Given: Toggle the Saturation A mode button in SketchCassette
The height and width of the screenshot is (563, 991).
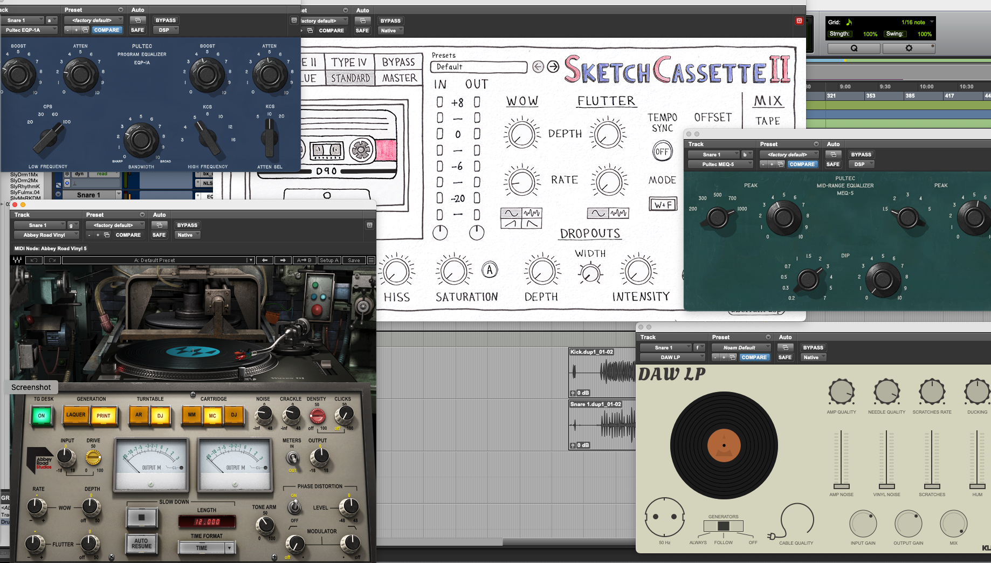Looking at the screenshot, I should (x=490, y=270).
